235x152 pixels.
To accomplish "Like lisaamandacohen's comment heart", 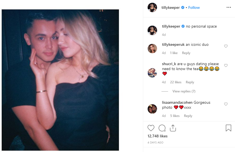I will coord(226,104).
